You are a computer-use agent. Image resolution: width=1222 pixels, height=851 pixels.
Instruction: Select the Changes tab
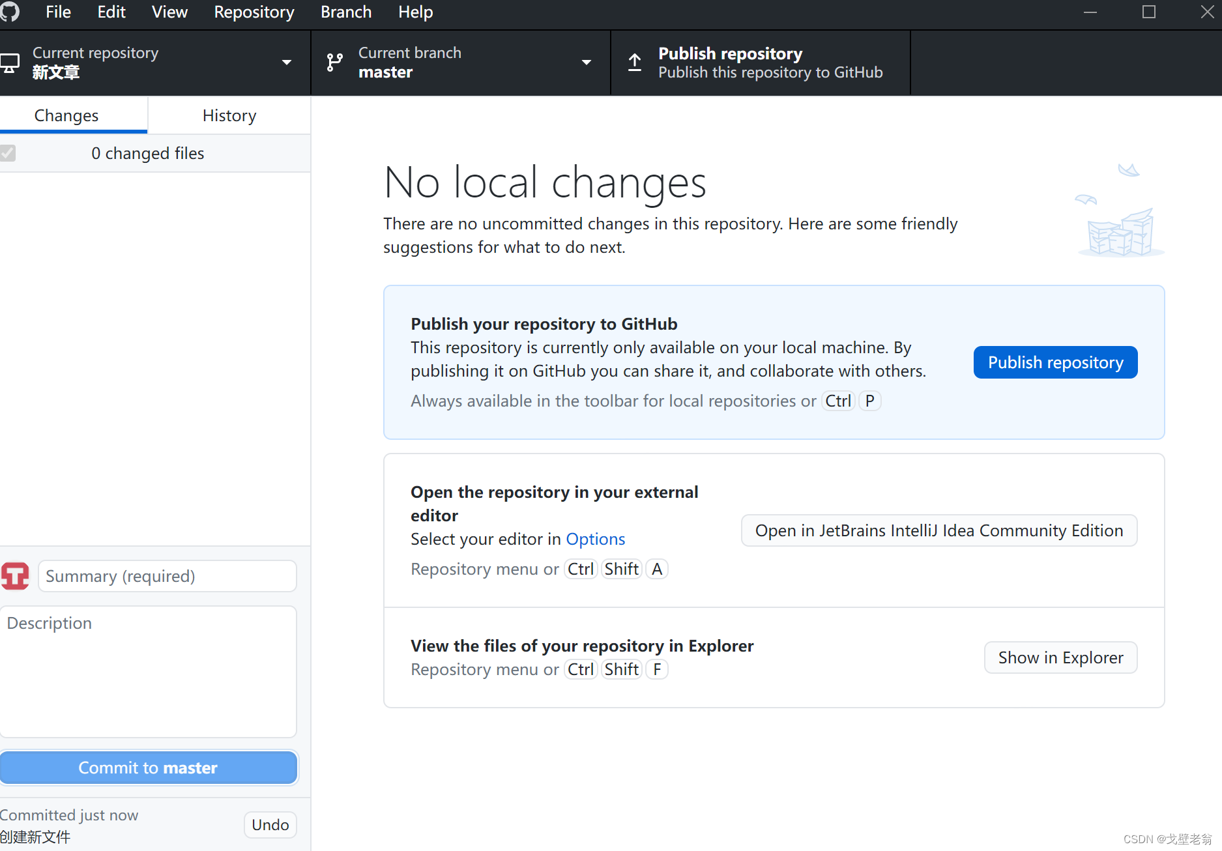[x=66, y=115]
